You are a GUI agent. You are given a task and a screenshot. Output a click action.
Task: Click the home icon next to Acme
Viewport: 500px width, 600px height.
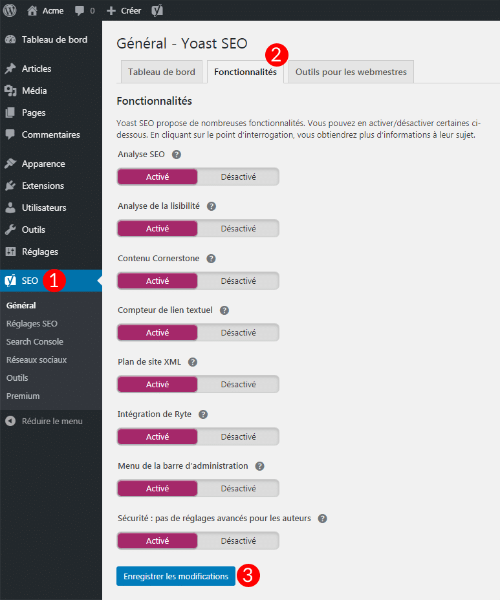[x=32, y=10]
